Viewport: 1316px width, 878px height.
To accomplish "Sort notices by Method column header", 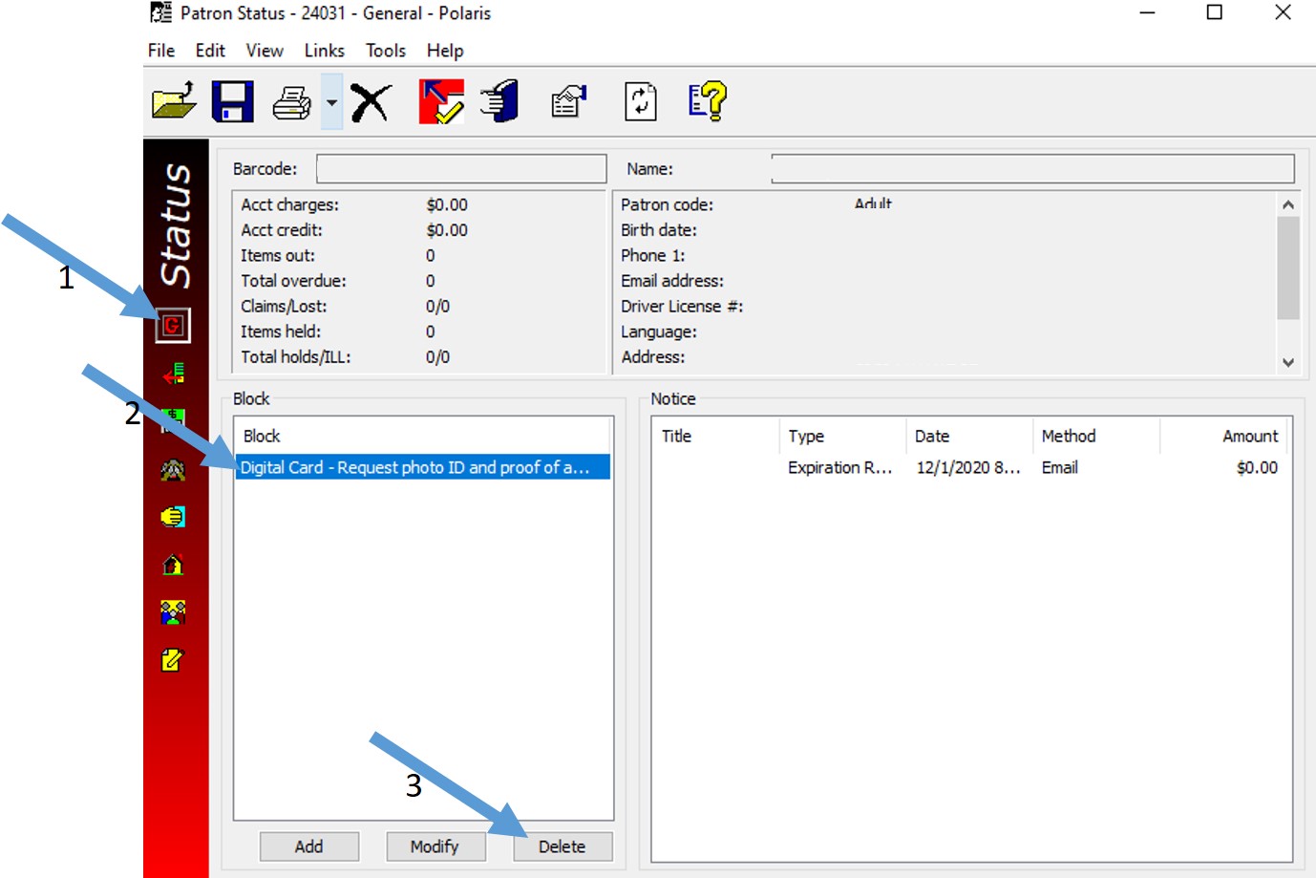I will click(x=1096, y=436).
